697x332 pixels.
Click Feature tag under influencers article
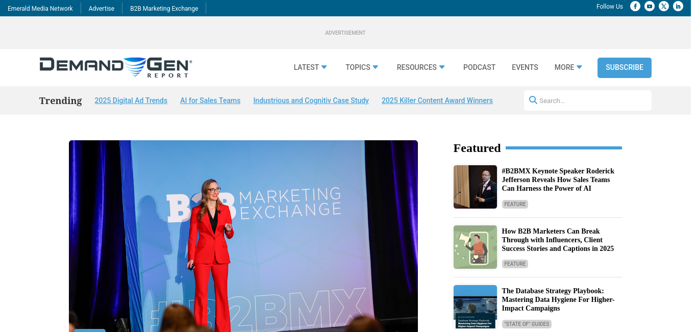tap(515, 264)
